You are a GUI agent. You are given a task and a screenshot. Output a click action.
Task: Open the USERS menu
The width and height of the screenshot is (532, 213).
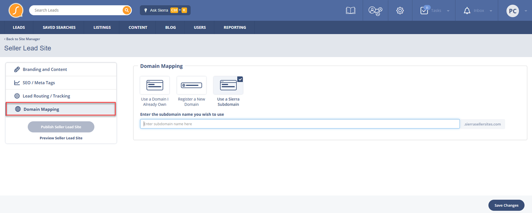200,27
